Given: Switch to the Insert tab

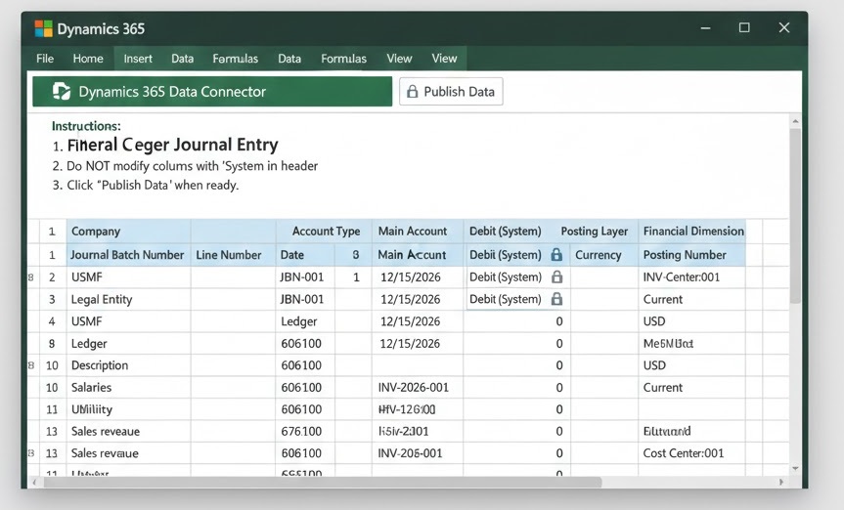Looking at the screenshot, I should coord(138,59).
